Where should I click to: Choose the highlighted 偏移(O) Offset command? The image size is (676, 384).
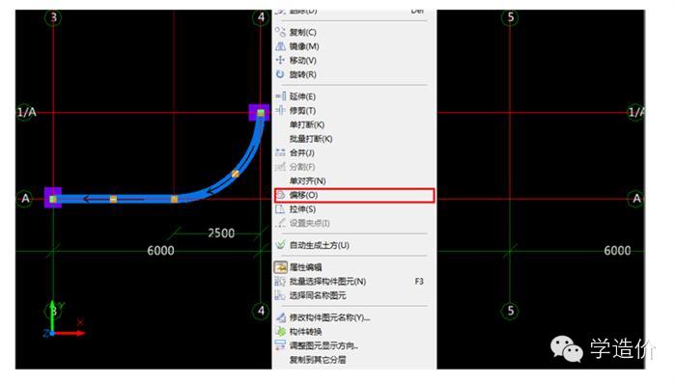pos(354,195)
